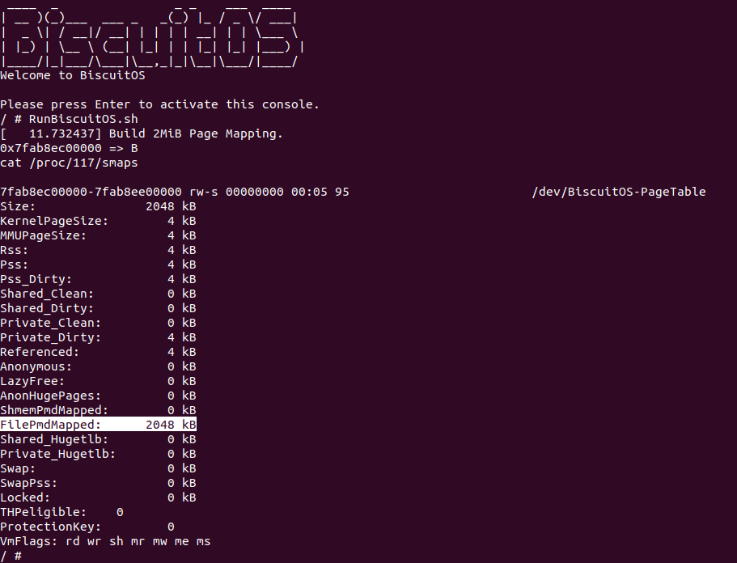Image resolution: width=737 pixels, height=563 pixels.
Task: Click the final shell prompt at bottom
Action: [x=11, y=556]
